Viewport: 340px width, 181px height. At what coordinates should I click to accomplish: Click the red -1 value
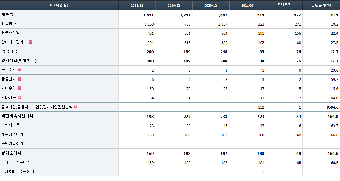[262, 172]
